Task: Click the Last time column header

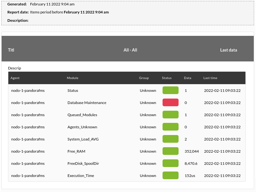Action: (210, 78)
